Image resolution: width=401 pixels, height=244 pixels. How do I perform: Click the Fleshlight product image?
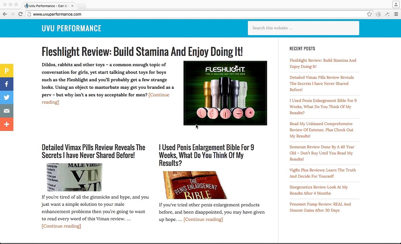225,93
